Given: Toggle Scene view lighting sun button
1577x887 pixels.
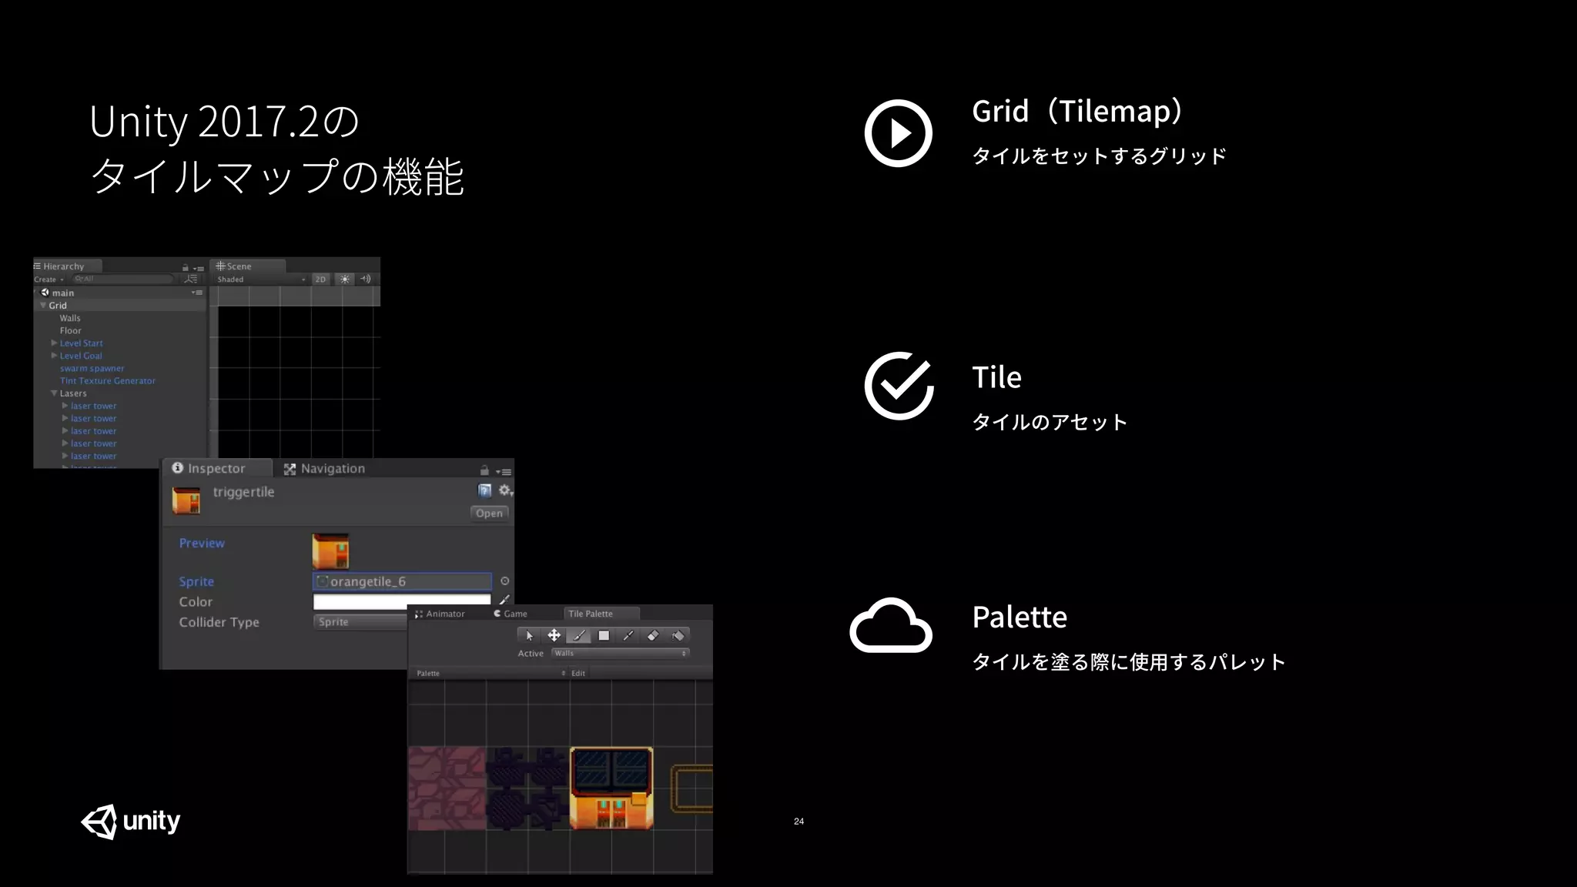Looking at the screenshot, I should [344, 279].
